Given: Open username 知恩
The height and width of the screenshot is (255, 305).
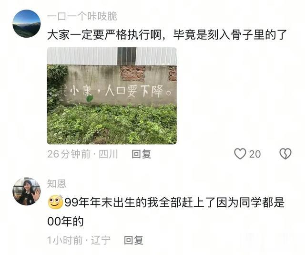Looking at the screenshot, I should tap(57, 184).
